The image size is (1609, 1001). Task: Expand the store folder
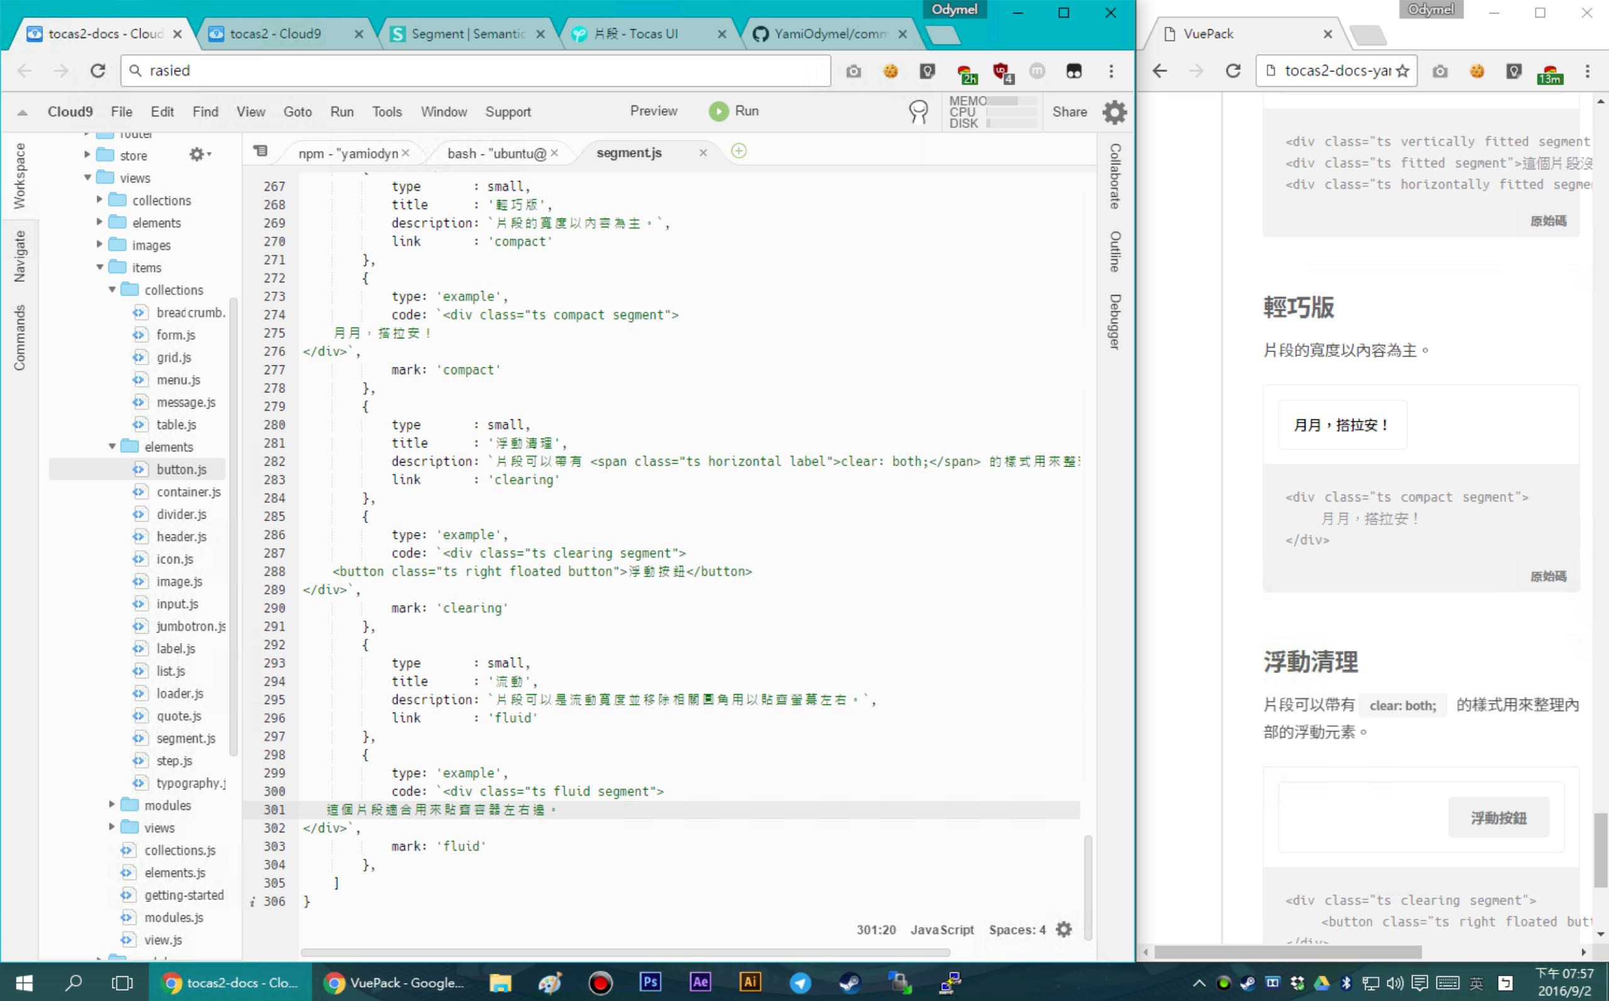[x=87, y=155]
